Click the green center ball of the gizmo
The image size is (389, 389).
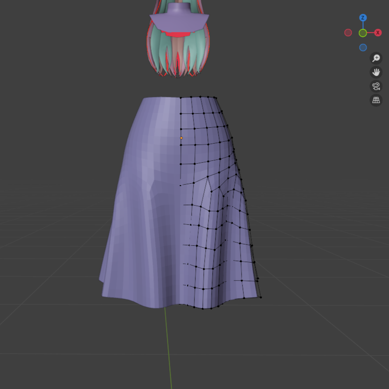point(363,32)
